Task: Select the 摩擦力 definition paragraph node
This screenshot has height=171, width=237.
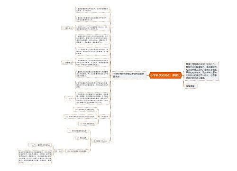Action: pyautogui.click(x=201, y=71)
